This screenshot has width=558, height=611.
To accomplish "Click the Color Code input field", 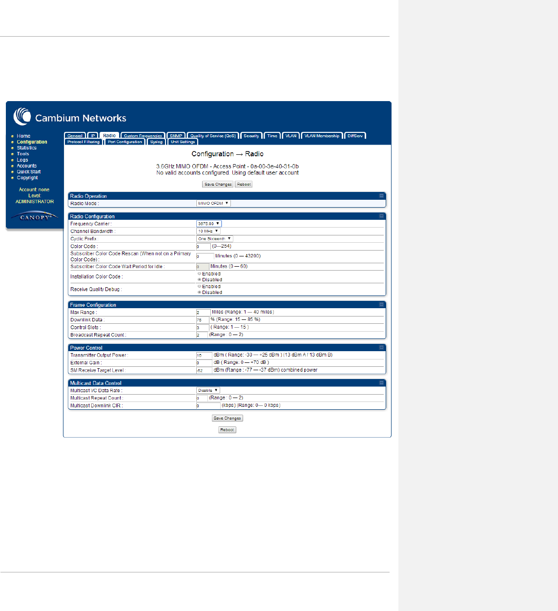I will [x=203, y=247].
